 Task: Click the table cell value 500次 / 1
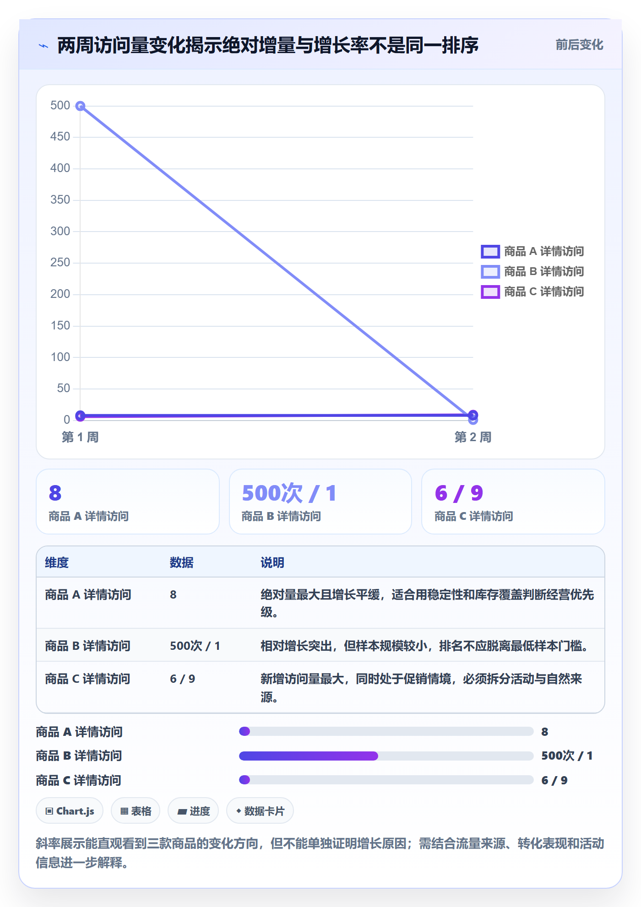coord(195,646)
